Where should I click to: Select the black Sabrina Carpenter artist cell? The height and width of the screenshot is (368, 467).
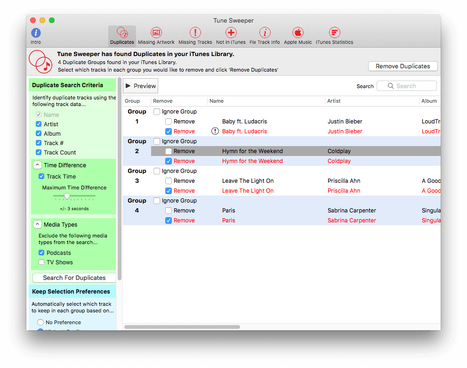(352, 211)
